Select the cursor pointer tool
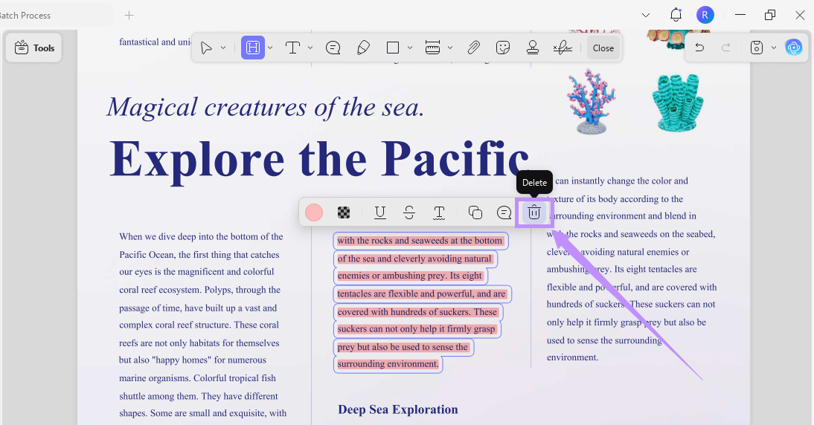The height and width of the screenshot is (425, 814). tap(206, 48)
